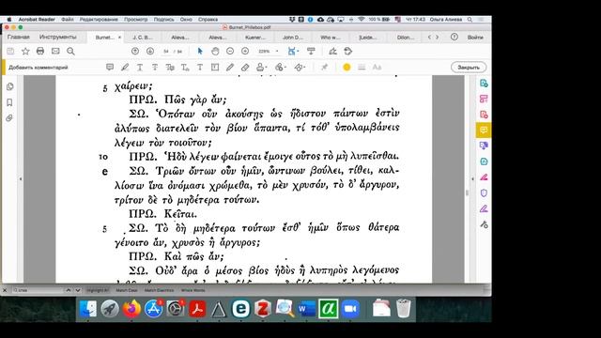
Task: Zoom out with the minus circle button
Action: tap(230, 51)
